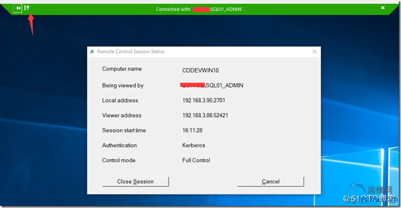The width and height of the screenshot is (401, 208).
Task: Select the Kerberos authentication value
Action: pos(194,145)
